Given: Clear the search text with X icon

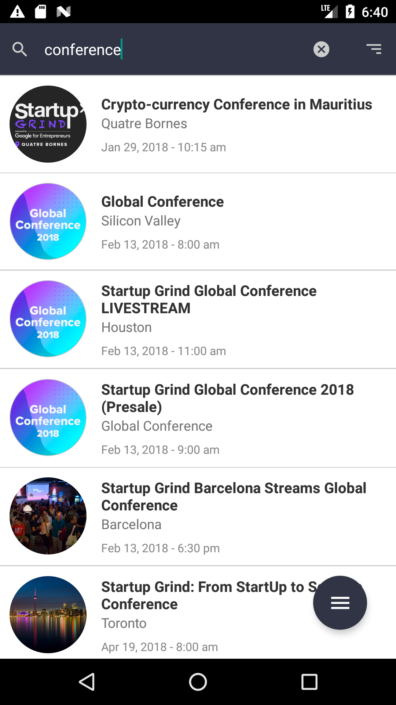Looking at the screenshot, I should [x=321, y=49].
